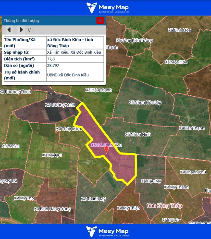Select the tỉnh Đồng Tháp province label
Screen dimensions: 211x239
tap(164, 206)
